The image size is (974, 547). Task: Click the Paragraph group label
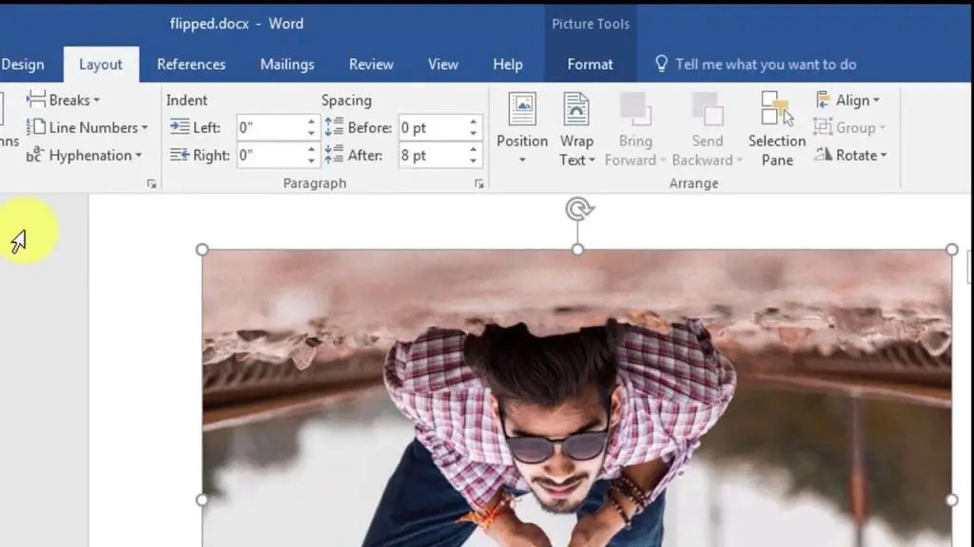pos(314,183)
